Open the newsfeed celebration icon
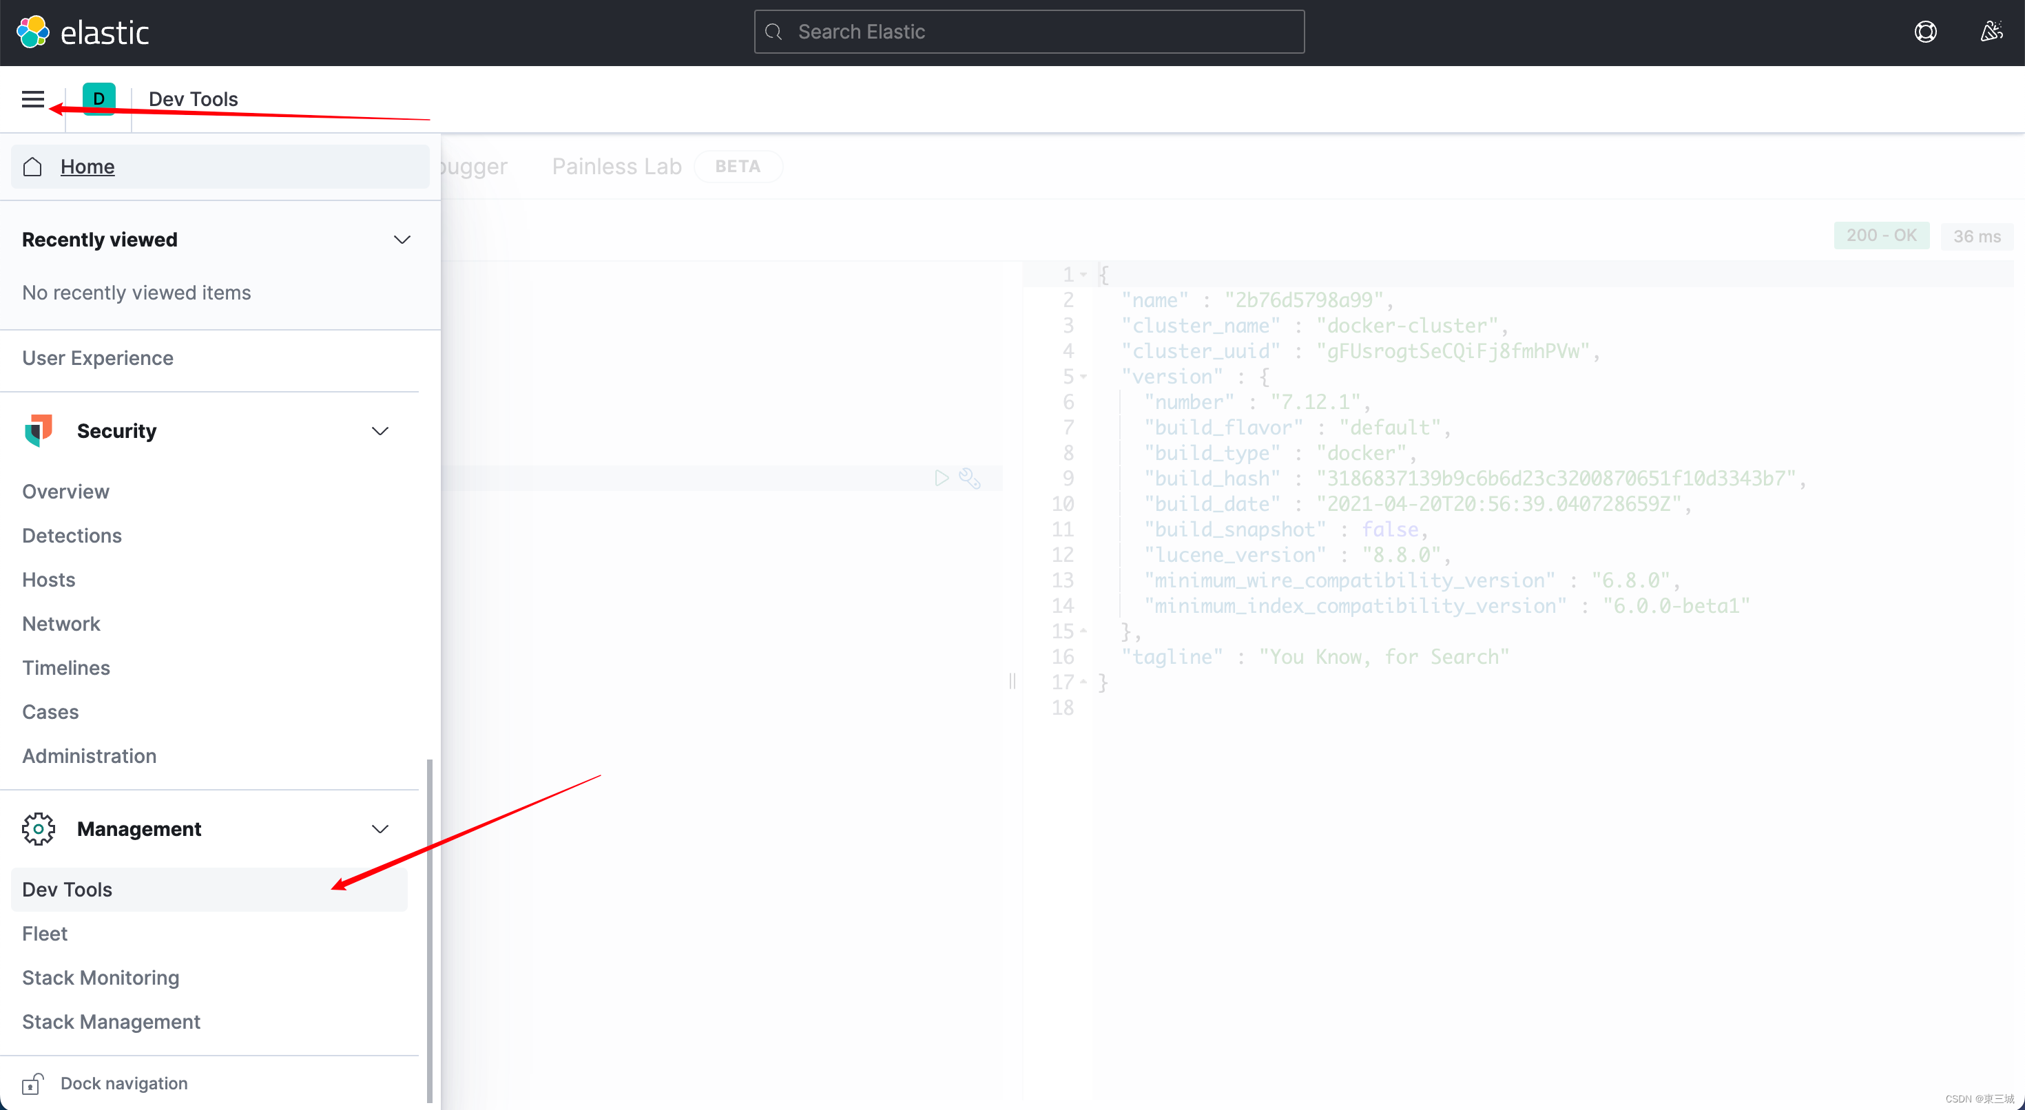Viewport: 2025px width, 1110px height. 1991,32
